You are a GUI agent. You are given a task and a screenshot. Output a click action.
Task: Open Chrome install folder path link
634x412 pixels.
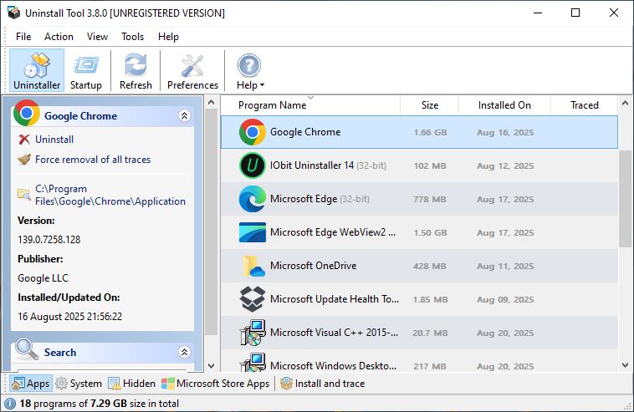(x=110, y=195)
